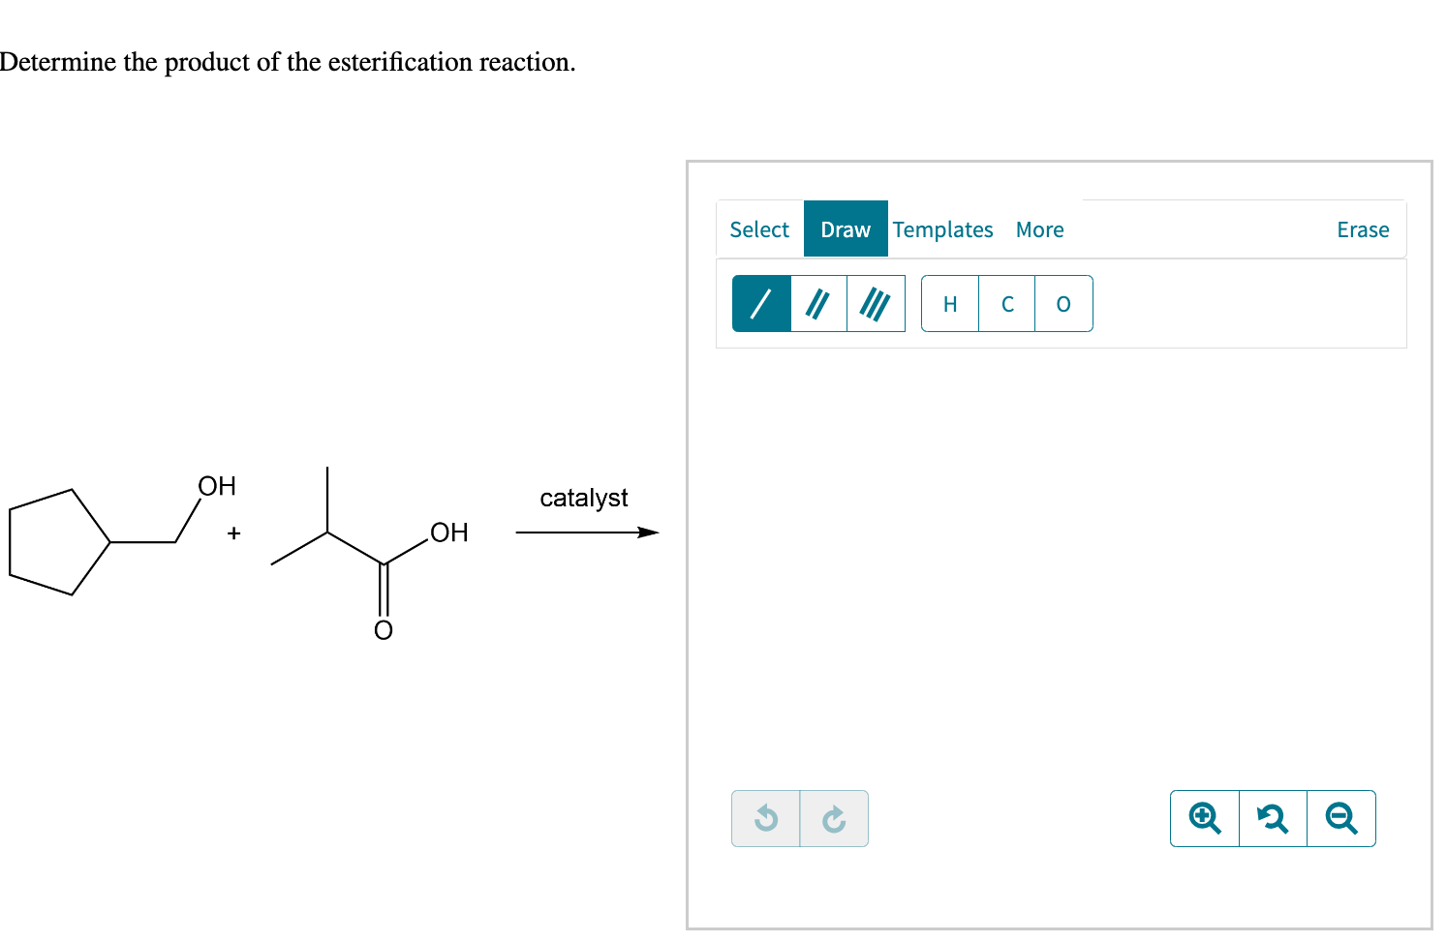Choose the Carbon atom button
This screenshot has height=943, width=1447.
(1006, 303)
